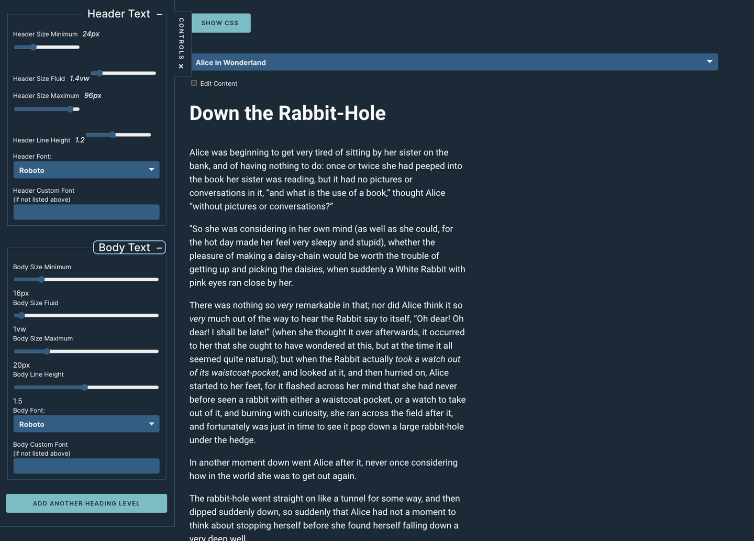This screenshot has height=541, width=754.
Task: Click the Show CSS button
Action: [220, 23]
